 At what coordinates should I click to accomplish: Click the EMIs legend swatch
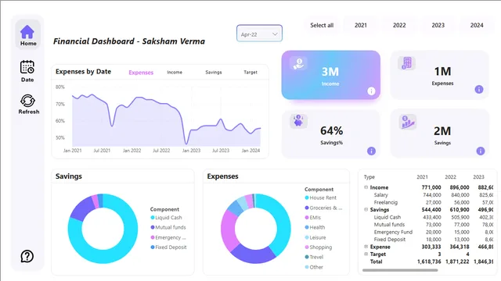click(x=307, y=218)
